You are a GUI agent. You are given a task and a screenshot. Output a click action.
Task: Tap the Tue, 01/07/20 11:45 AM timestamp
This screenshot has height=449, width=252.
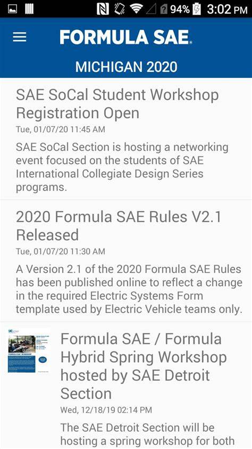(x=61, y=130)
